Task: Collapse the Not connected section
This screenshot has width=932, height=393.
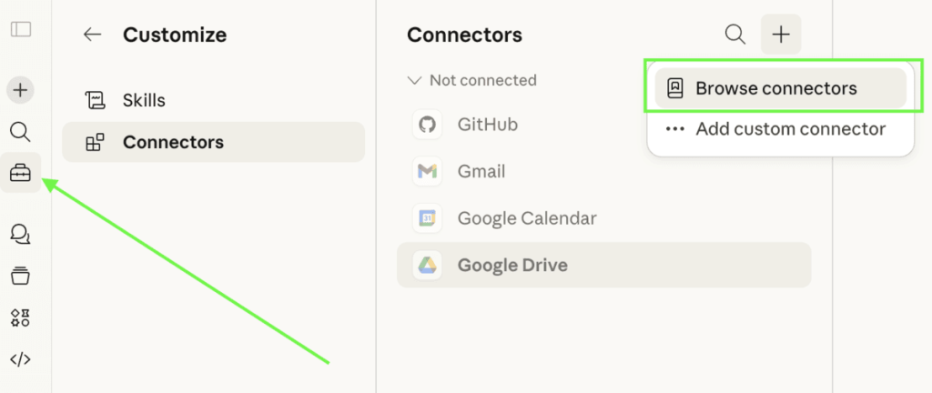Action: click(415, 80)
